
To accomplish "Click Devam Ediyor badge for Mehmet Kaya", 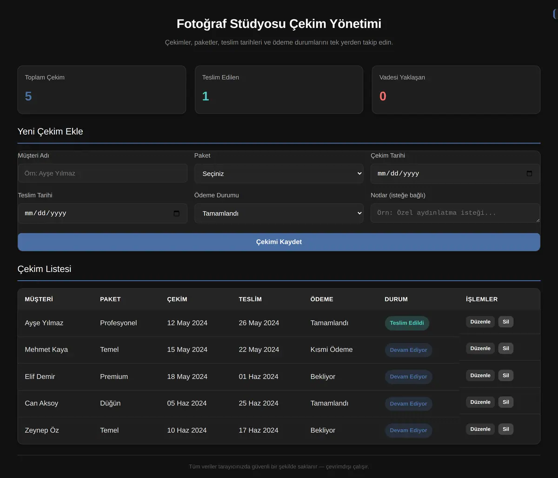I will click(x=408, y=350).
